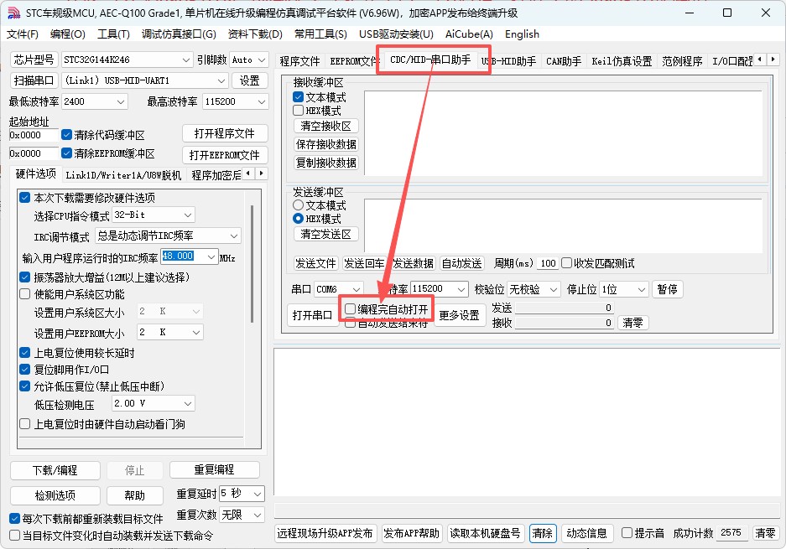Click the program 起始地址 0x0000 field

click(34, 135)
